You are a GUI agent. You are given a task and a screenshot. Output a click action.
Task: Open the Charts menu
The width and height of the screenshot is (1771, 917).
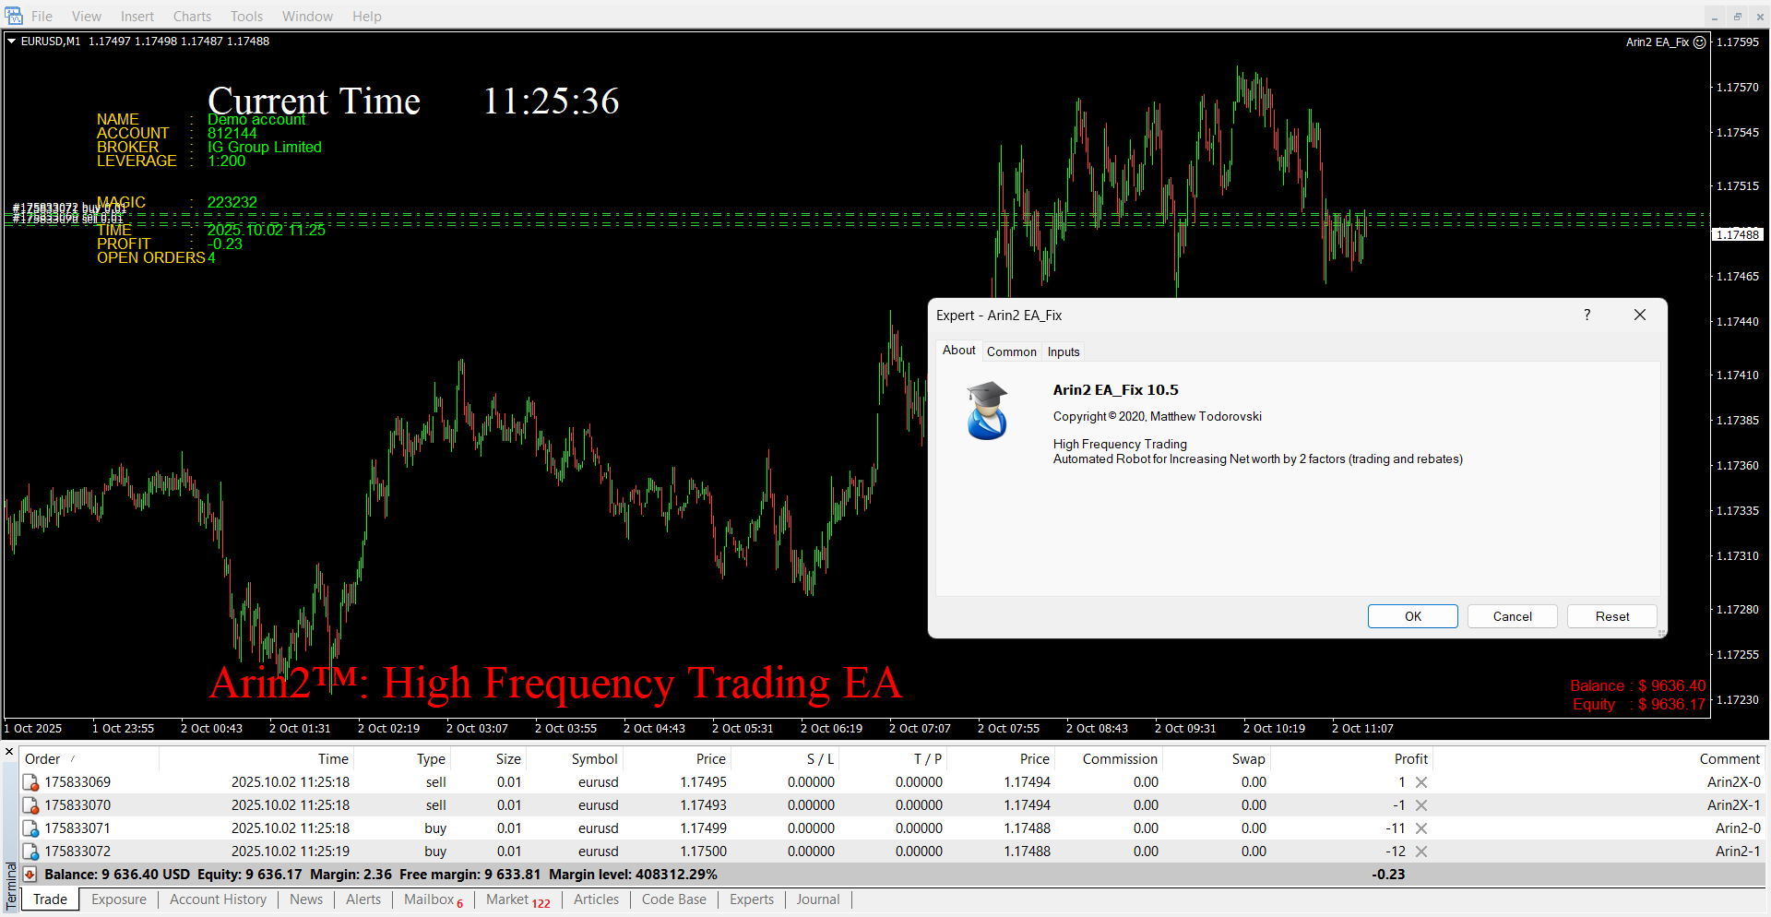[192, 17]
